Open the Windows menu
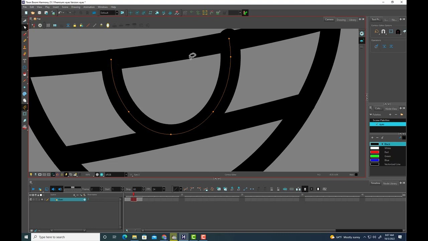This screenshot has height=241, width=428. pos(103,7)
